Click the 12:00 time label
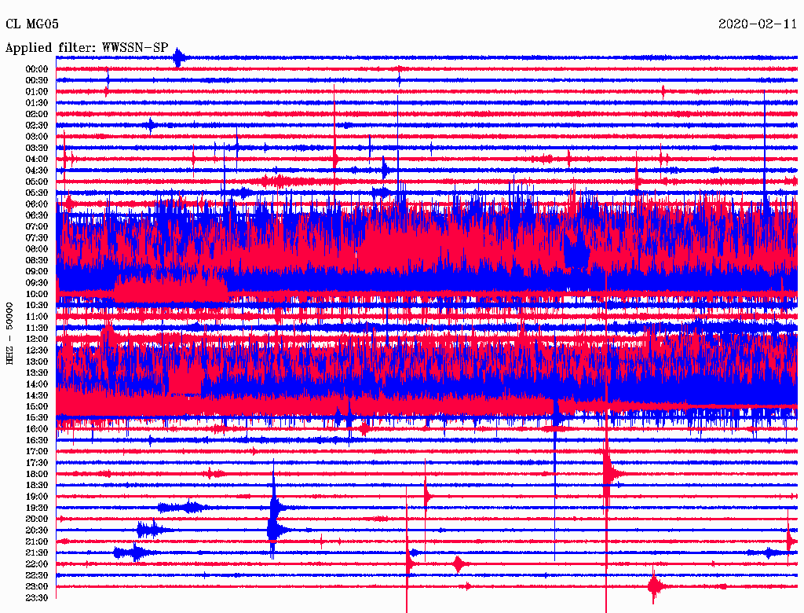804x613 pixels. (37, 340)
